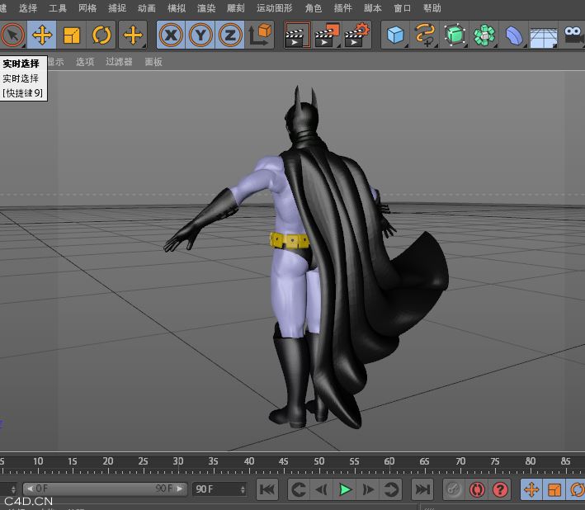Open the generators green cube icon
Image resolution: width=585 pixels, height=510 pixels.
click(x=455, y=35)
